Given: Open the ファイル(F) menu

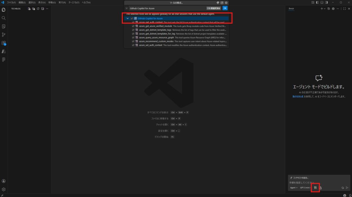Looking at the screenshot, I should point(11,2).
